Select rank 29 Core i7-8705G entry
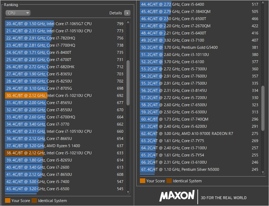The height and width of the screenshot is (206, 269). point(64,88)
